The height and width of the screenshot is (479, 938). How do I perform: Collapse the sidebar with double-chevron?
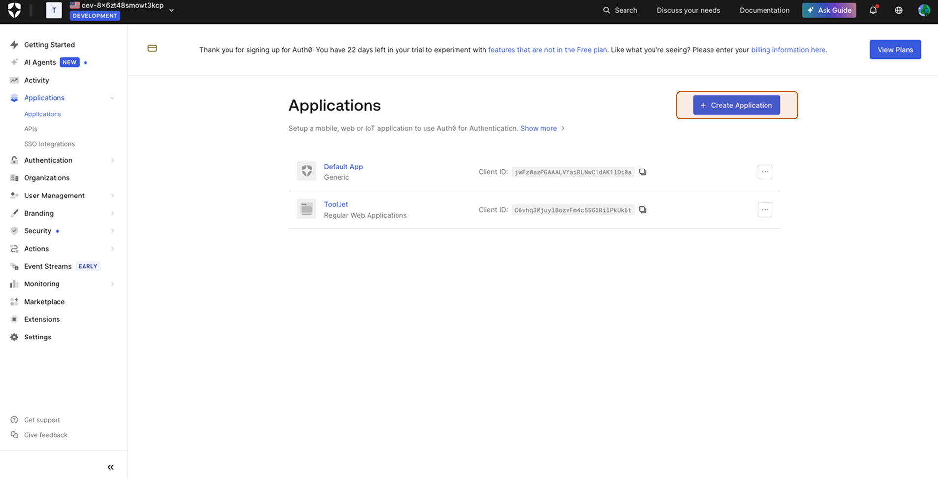pos(110,467)
